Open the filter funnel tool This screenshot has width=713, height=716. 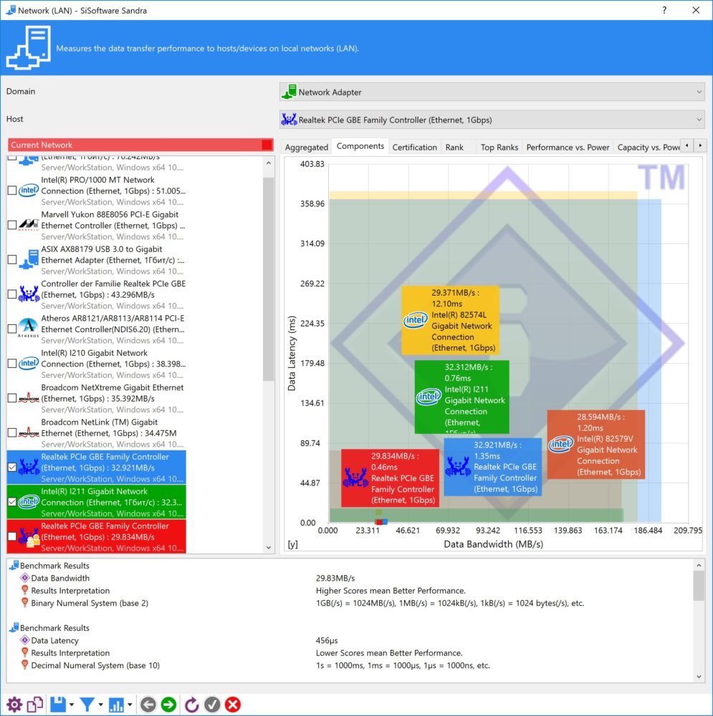pos(87,705)
